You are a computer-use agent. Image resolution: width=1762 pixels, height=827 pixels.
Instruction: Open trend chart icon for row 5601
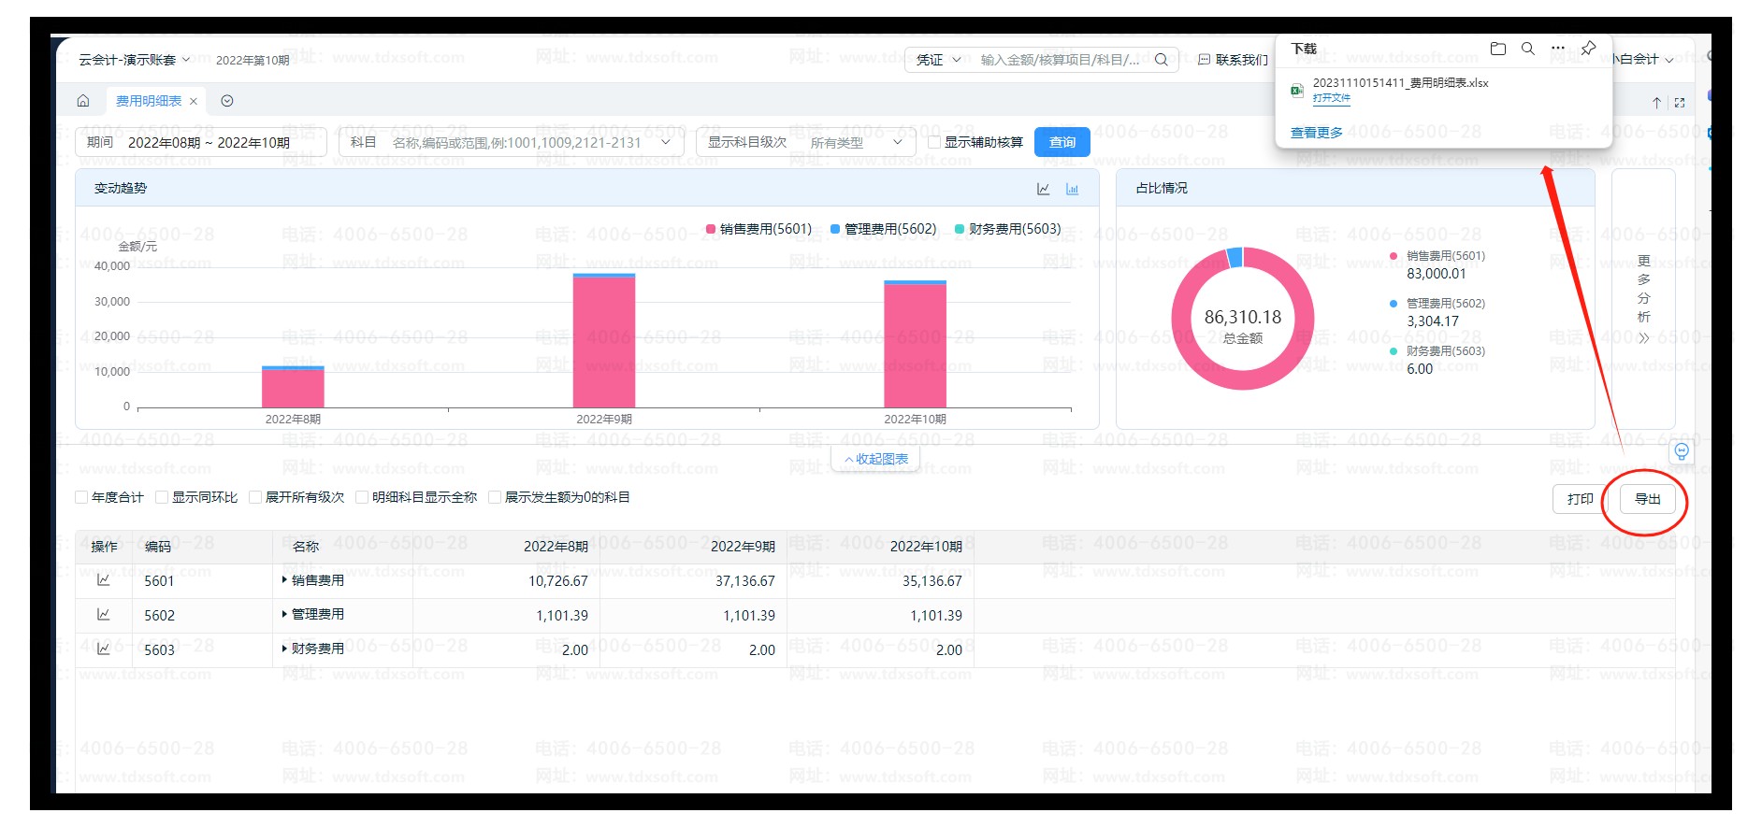[x=104, y=580]
